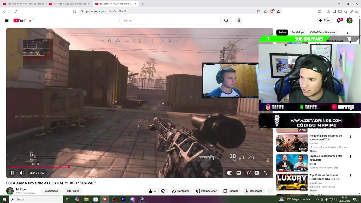Dislike the video

(x=163, y=191)
